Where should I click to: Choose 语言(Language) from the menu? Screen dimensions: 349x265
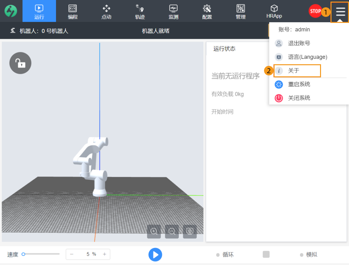tap(307, 57)
